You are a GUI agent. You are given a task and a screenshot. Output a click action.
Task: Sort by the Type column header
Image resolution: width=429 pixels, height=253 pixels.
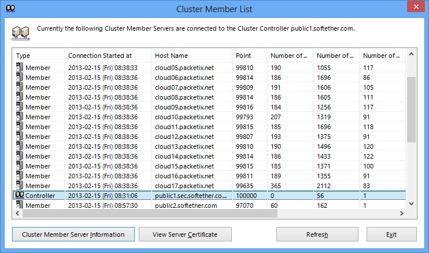38,56
